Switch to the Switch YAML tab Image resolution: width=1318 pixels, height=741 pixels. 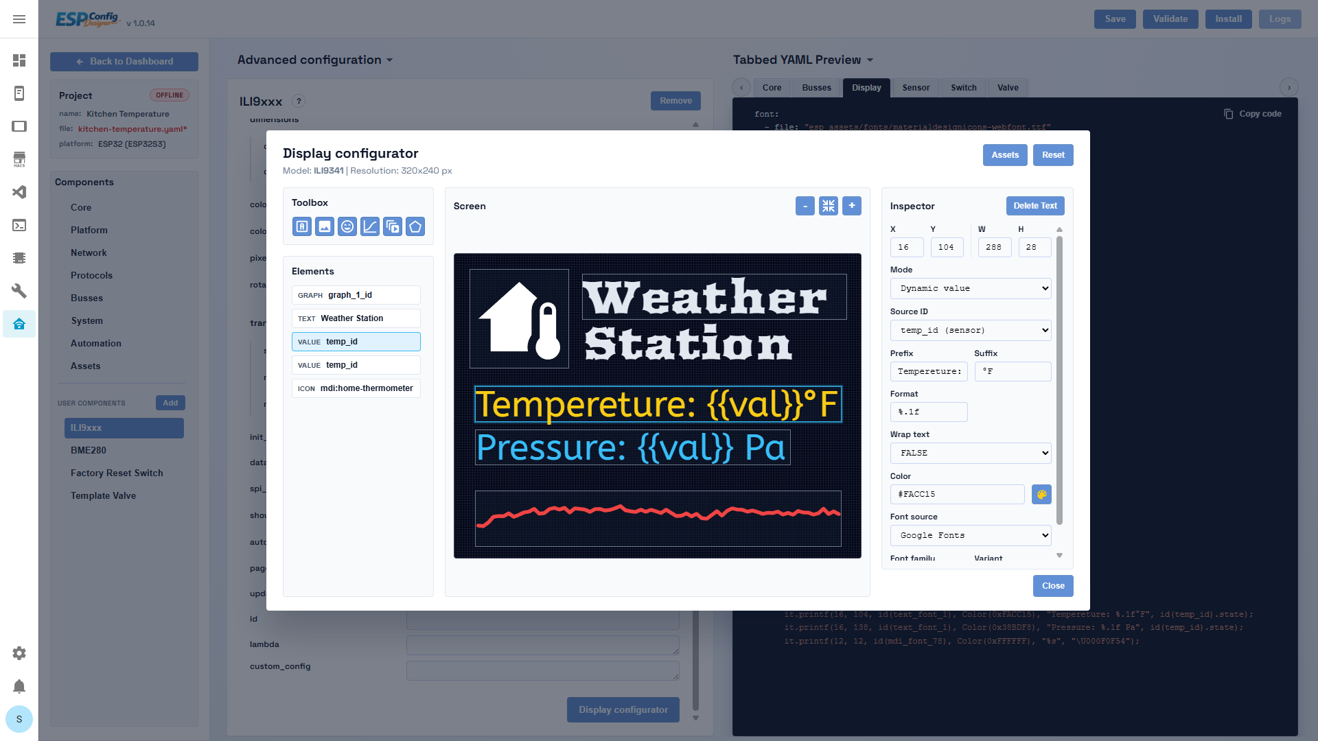click(963, 88)
